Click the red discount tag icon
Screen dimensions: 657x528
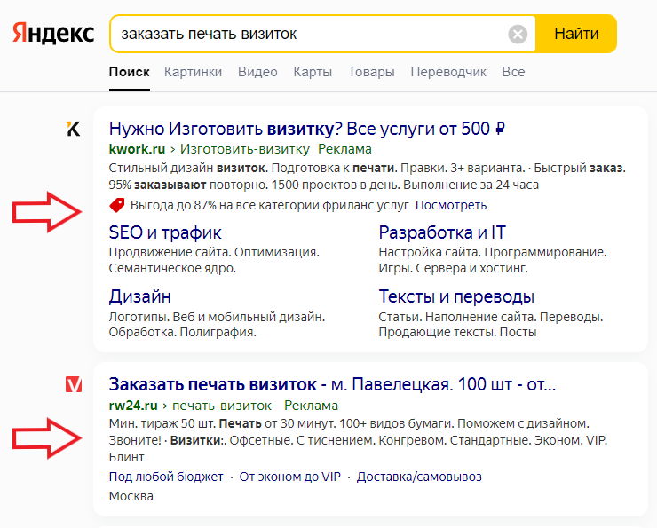(x=116, y=205)
